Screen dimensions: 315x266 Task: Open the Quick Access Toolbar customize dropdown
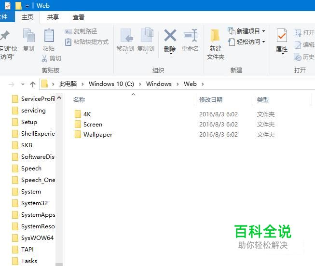coord(27,6)
